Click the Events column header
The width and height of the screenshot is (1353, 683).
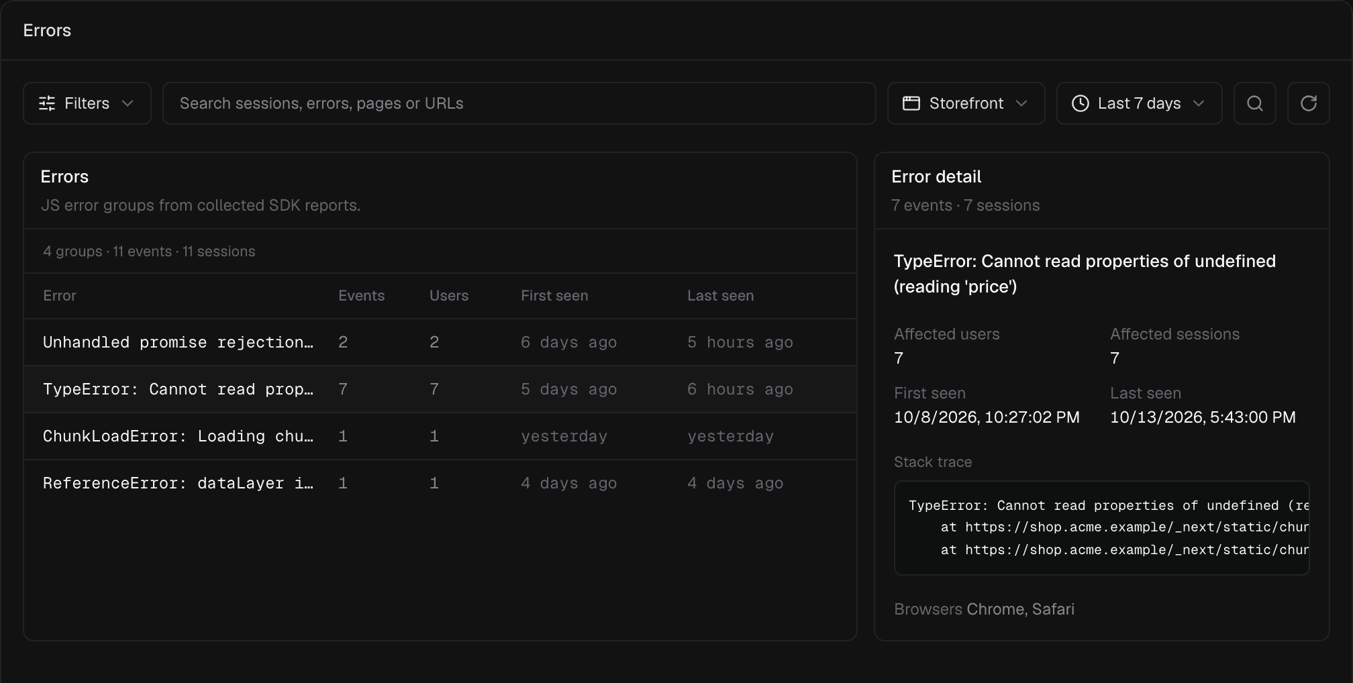(361, 296)
